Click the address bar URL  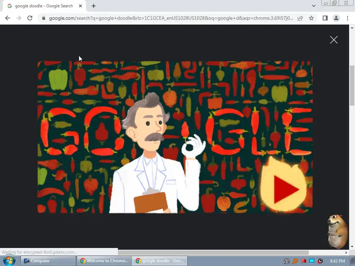coord(171,18)
